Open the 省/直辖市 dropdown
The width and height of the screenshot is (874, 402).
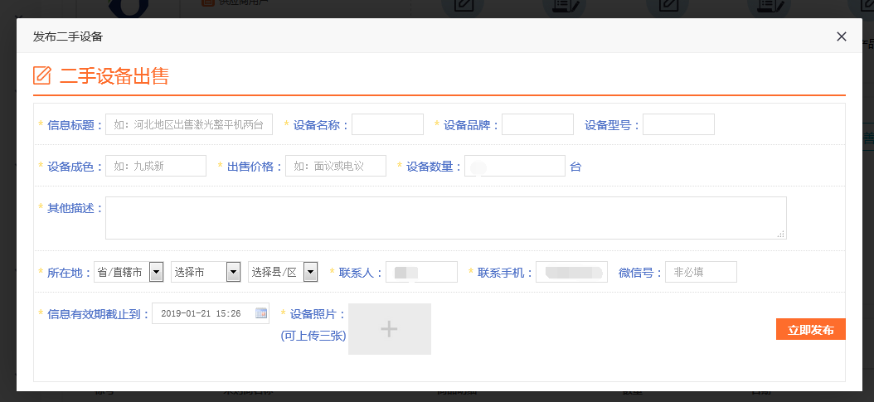click(x=129, y=272)
